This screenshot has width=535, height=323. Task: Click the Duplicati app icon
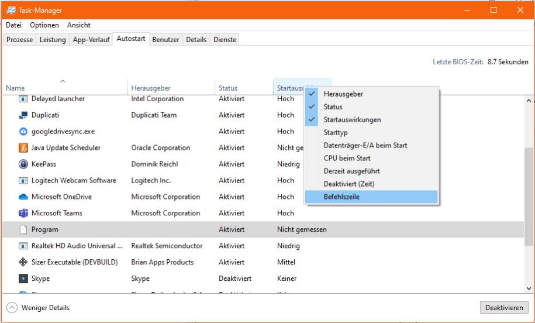23,115
